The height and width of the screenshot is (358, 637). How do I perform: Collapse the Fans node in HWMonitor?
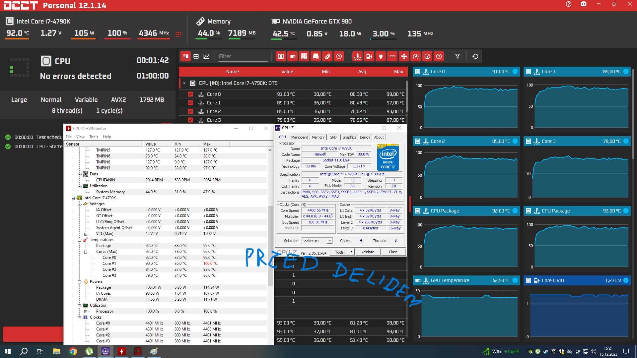80,174
